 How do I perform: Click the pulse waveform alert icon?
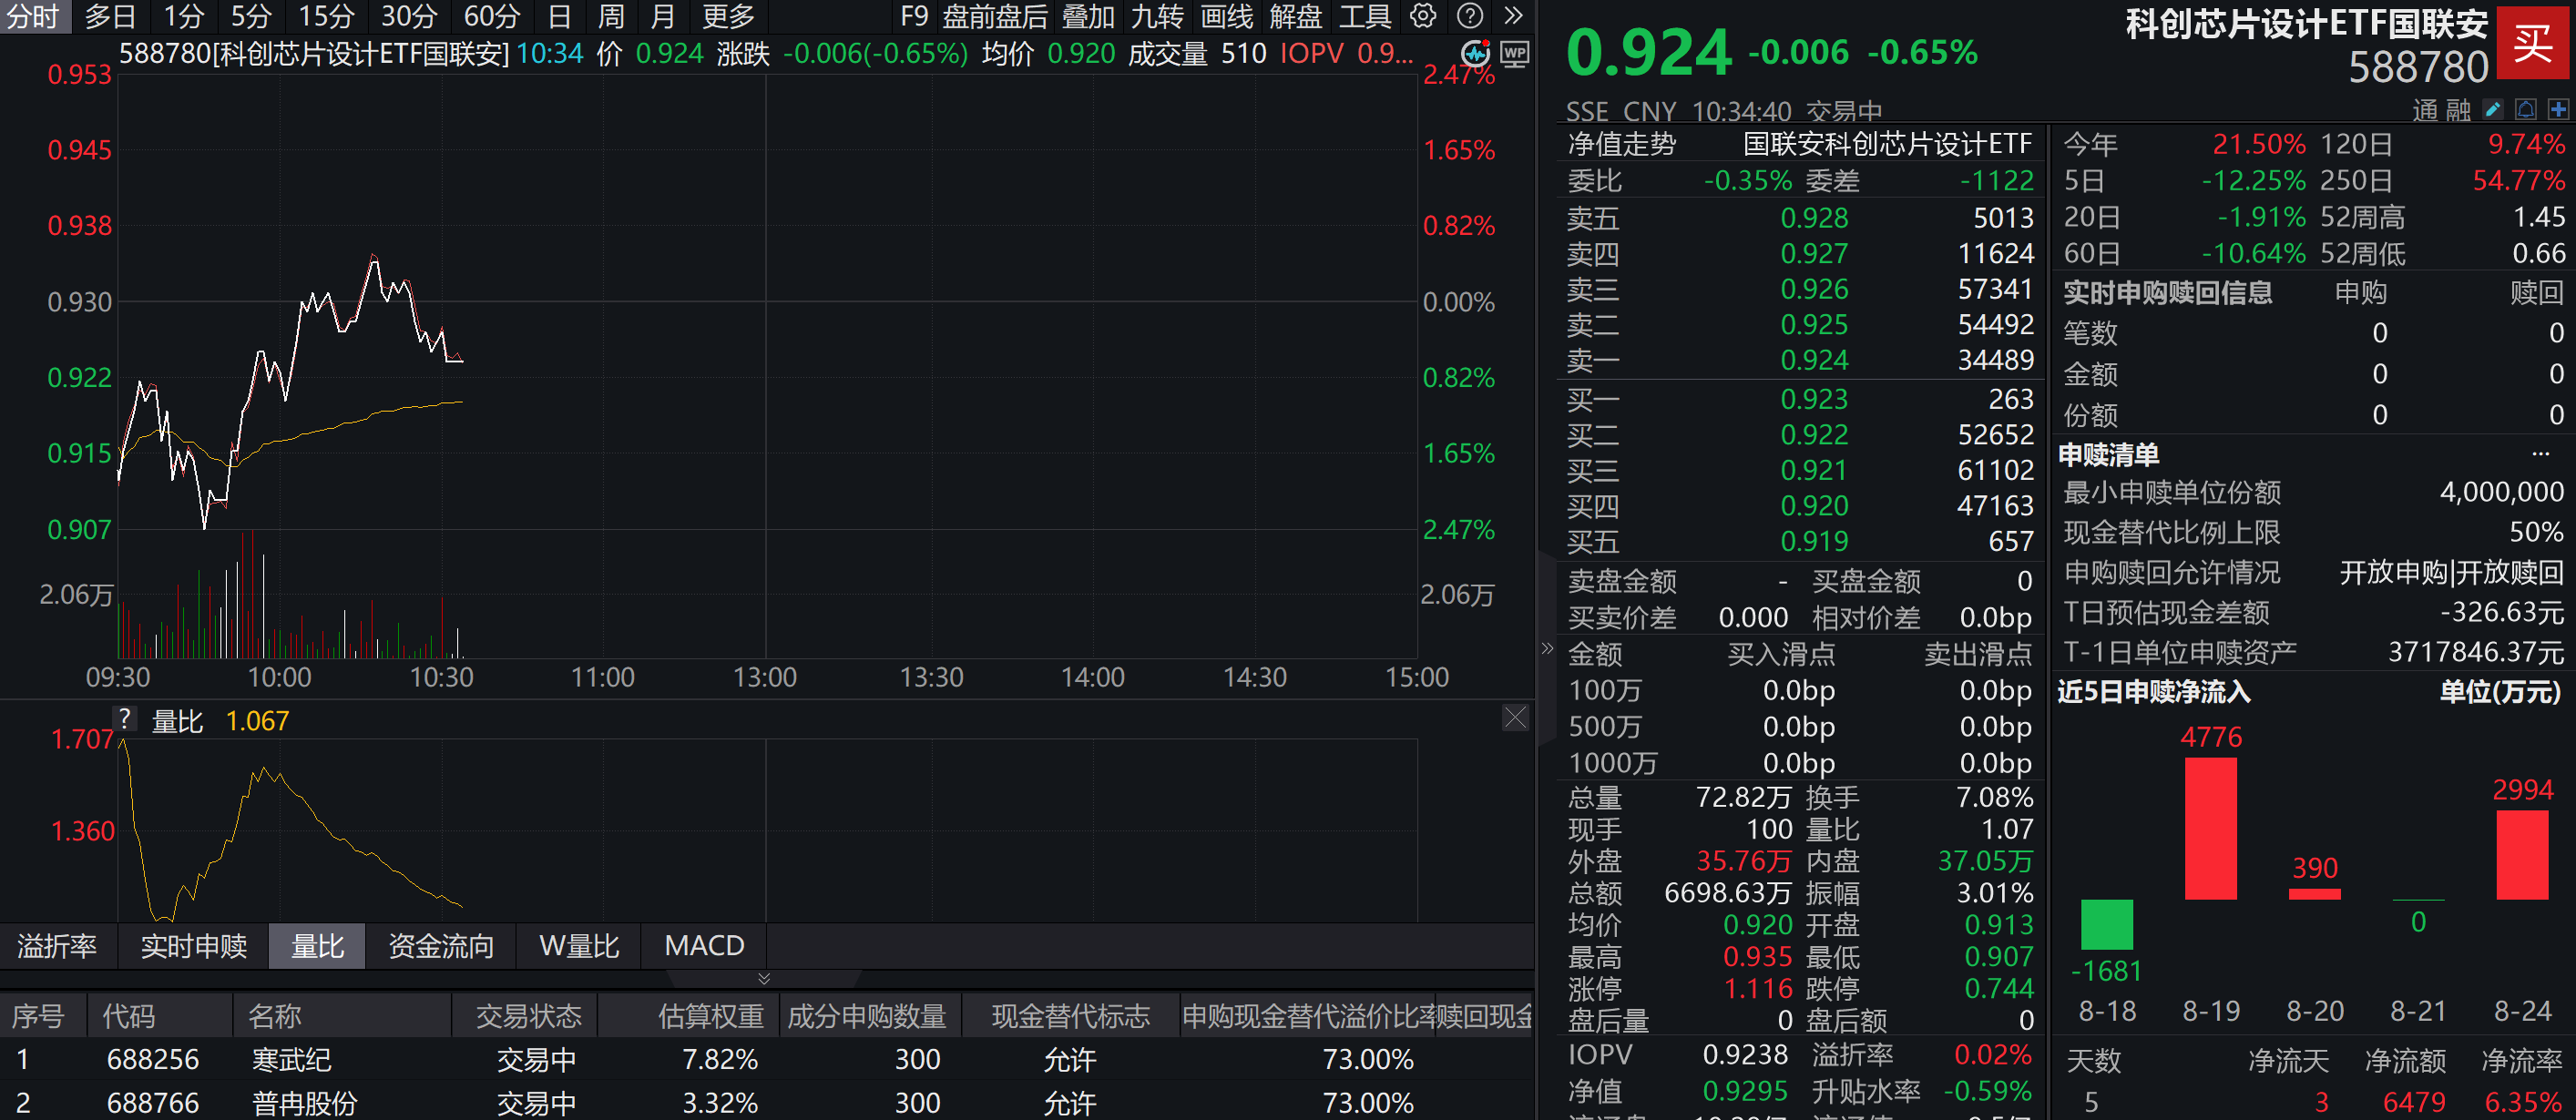(x=1475, y=53)
